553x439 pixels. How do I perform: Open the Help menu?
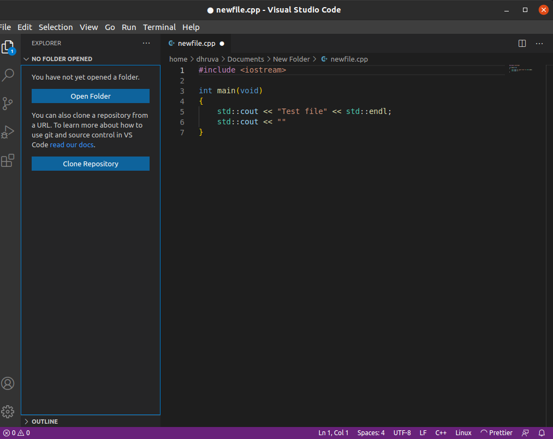[191, 27]
